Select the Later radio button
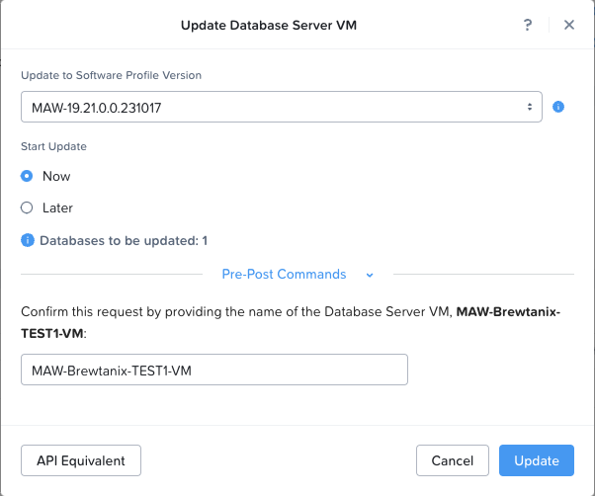This screenshot has height=496, width=595. tap(27, 207)
